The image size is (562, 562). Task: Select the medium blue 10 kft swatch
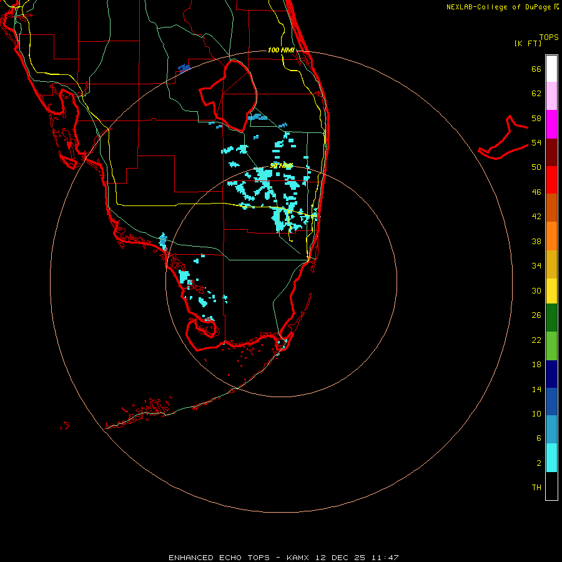(551, 402)
